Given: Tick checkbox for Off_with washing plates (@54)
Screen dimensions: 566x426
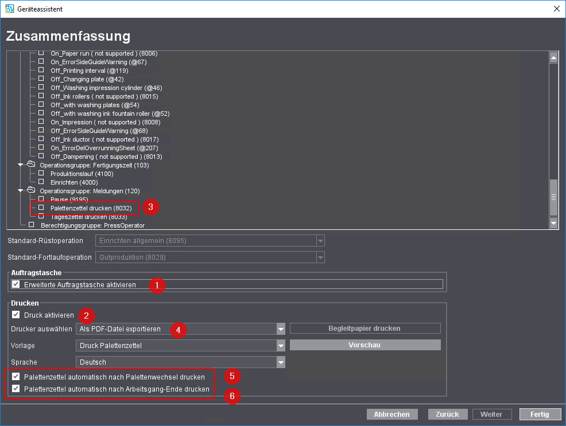Looking at the screenshot, I should (x=41, y=104).
